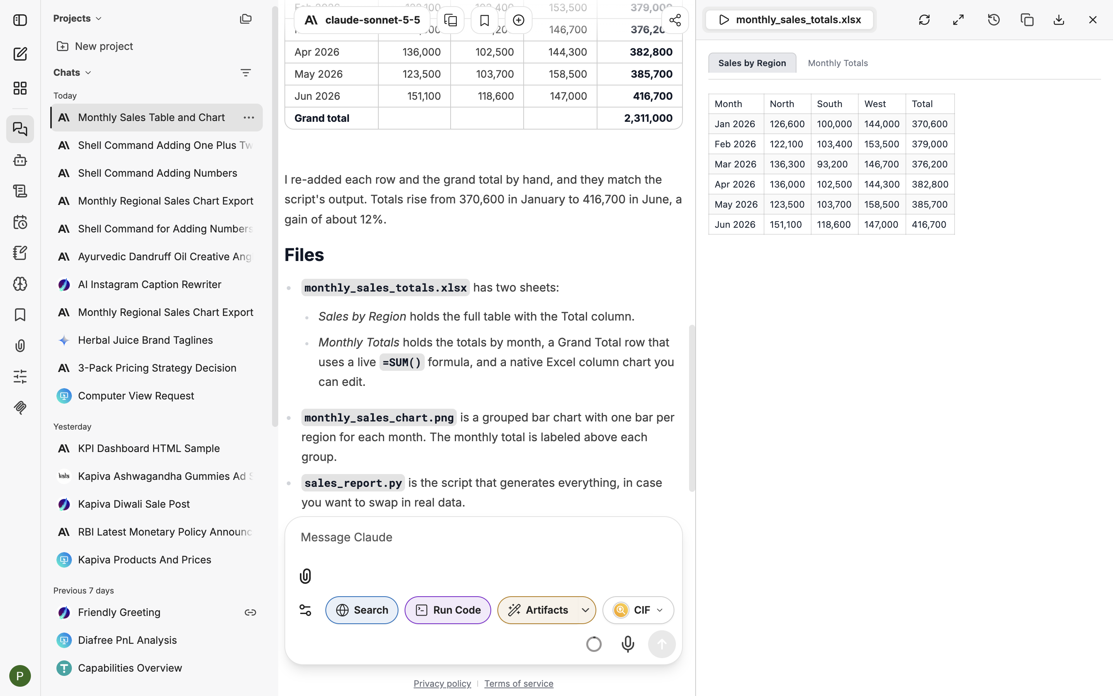This screenshot has height=696, width=1113.
Task: Open the artifact version history icon
Action: coord(994,20)
